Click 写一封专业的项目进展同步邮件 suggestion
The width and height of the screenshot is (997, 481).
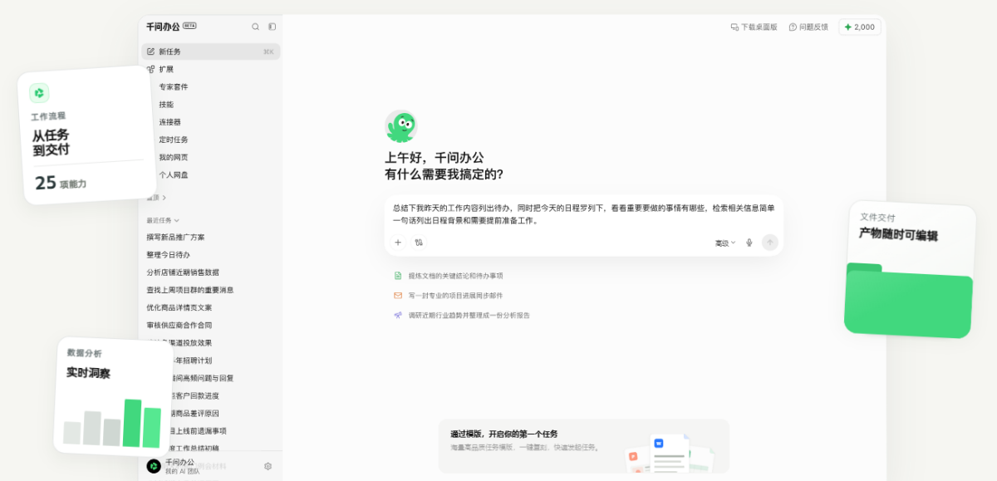(455, 295)
